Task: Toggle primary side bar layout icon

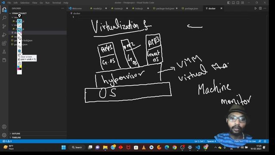Action: (229, 3)
